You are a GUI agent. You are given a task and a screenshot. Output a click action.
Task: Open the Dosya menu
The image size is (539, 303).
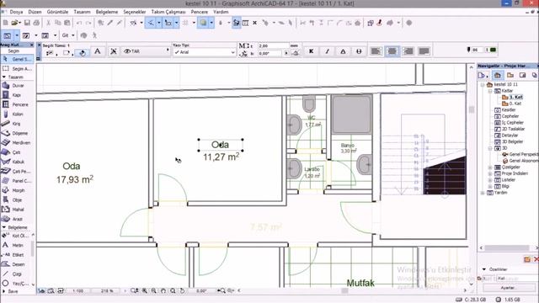coord(16,12)
